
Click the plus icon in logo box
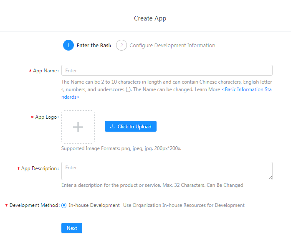78,127
